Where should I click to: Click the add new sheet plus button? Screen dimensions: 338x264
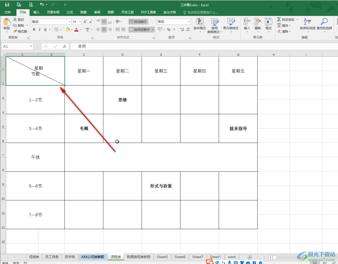[x=250, y=257]
